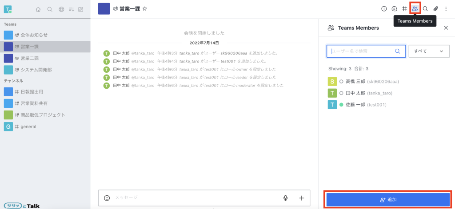Click search icon inside username search field
The width and height of the screenshot is (455, 209).
(x=398, y=51)
